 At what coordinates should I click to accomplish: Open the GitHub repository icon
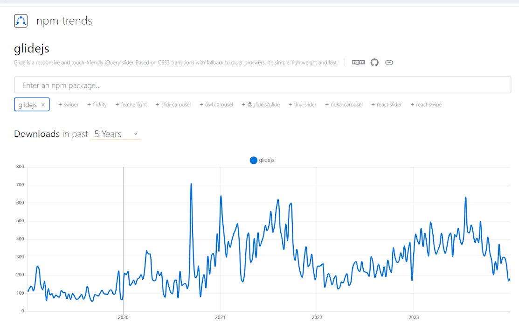coord(374,62)
